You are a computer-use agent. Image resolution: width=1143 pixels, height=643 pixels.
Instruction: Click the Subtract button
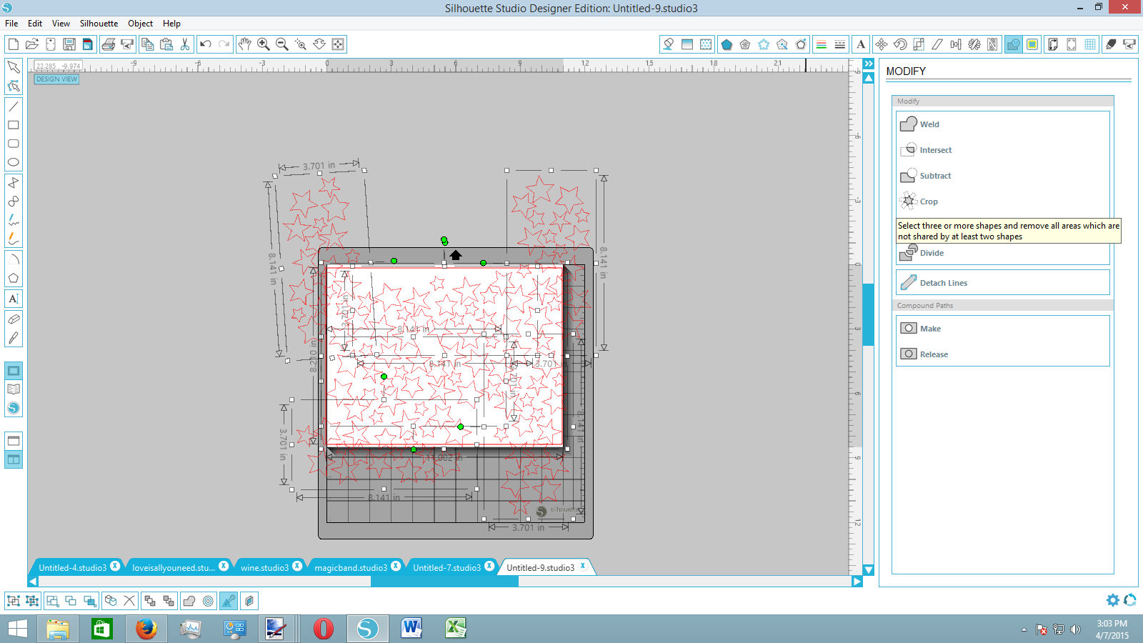pos(1003,176)
